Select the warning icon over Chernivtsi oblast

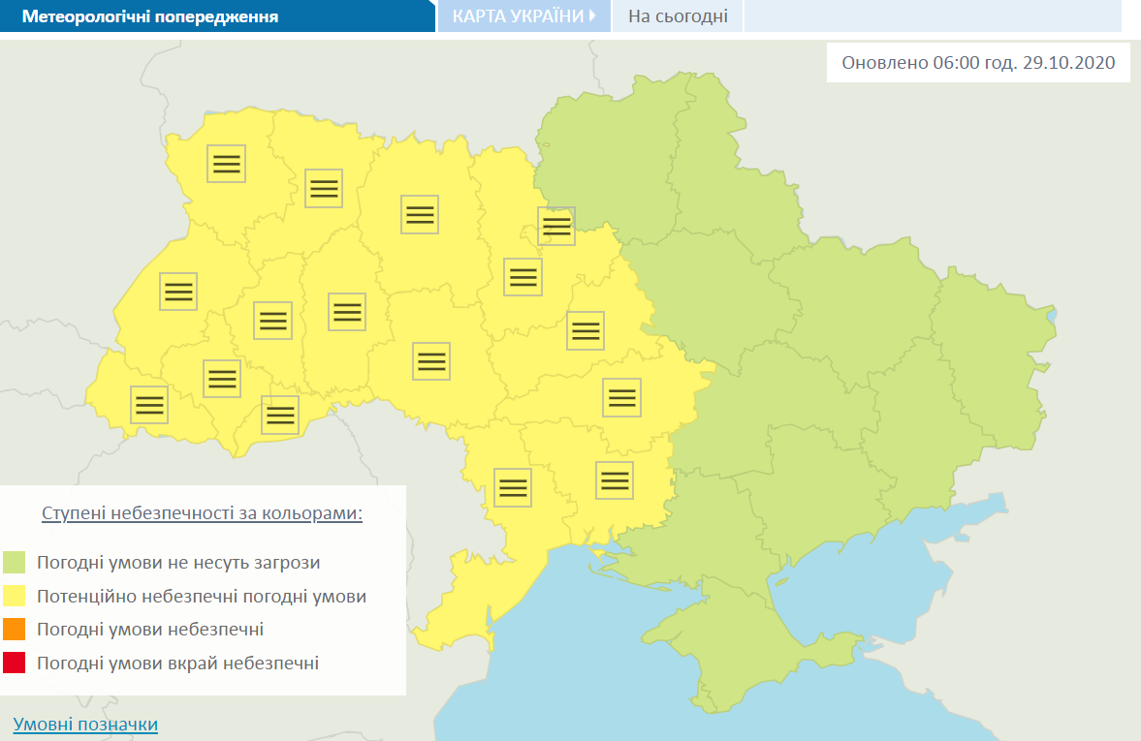point(280,415)
